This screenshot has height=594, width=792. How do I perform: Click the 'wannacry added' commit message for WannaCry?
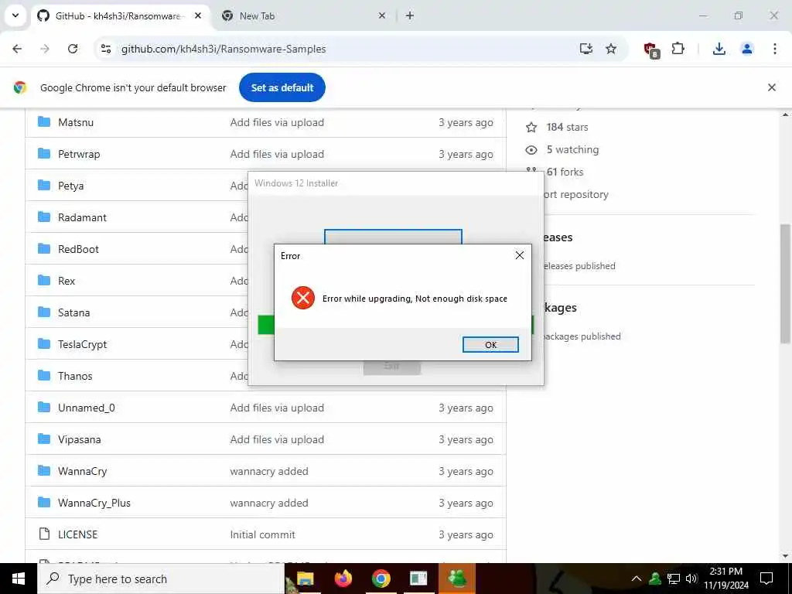pyautogui.click(x=268, y=471)
